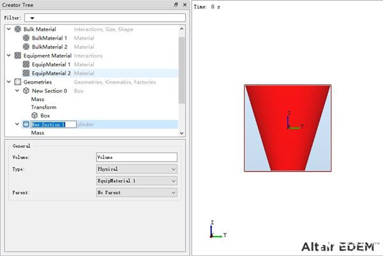The width and height of the screenshot is (383, 256).
Task: Select BulkMaterial 2 in the tree
Action: pos(50,47)
